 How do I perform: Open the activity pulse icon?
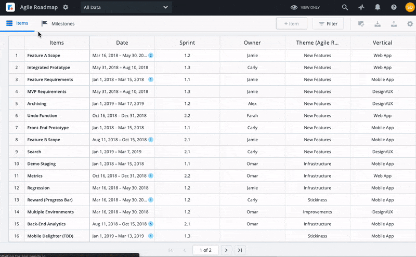[361, 7]
